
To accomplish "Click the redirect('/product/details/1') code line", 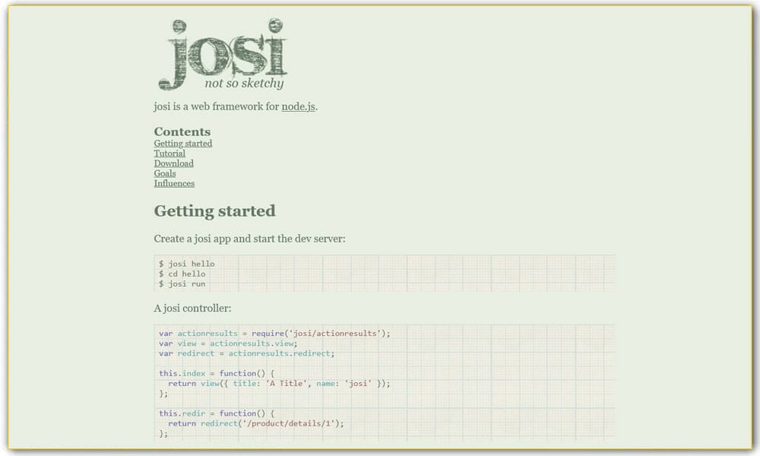I will 255,423.
